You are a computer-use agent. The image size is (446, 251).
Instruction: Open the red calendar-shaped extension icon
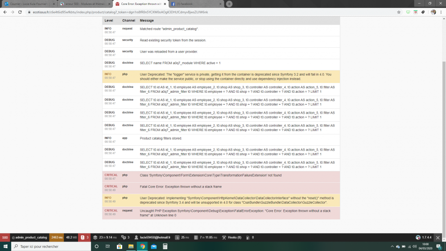(x=416, y=12)
